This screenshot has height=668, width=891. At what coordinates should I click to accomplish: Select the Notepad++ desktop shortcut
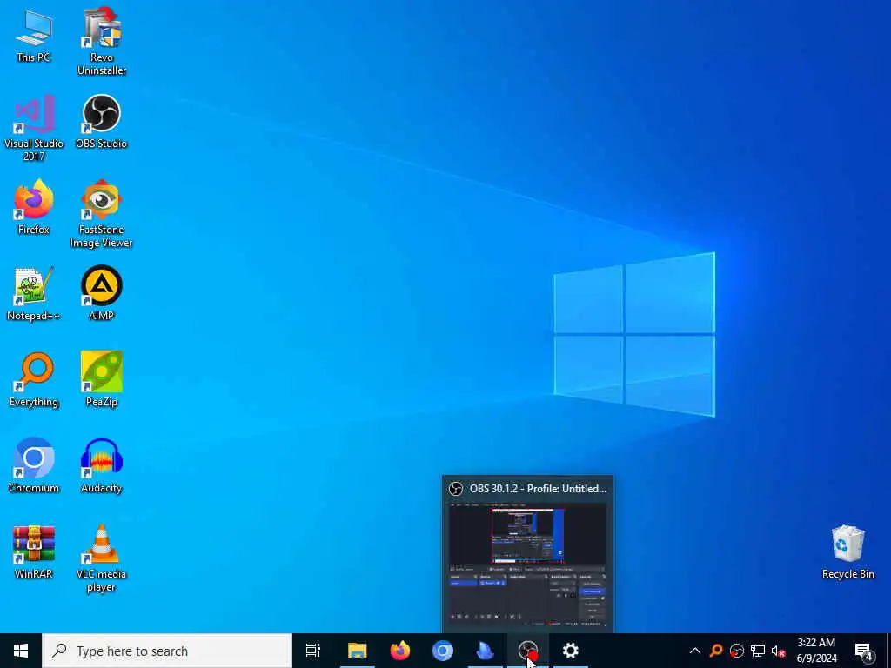34,294
